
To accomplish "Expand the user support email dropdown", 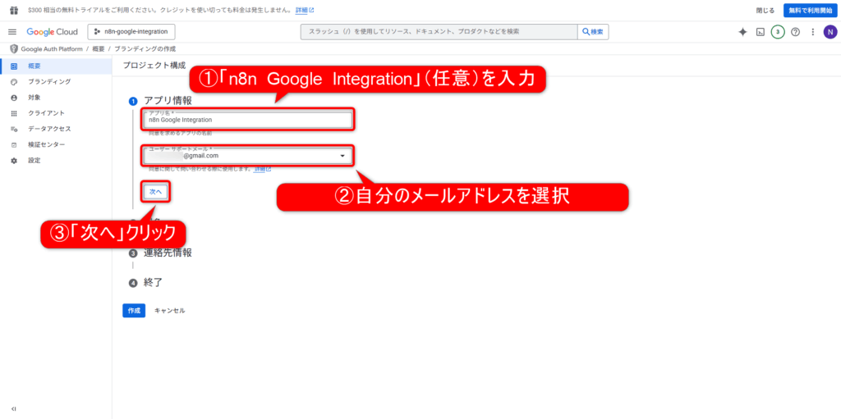I will pos(342,155).
